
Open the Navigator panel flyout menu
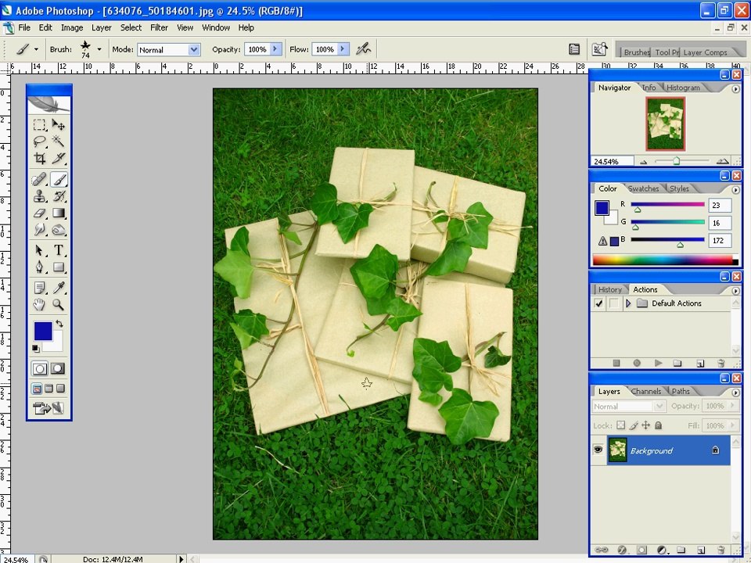[x=735, y=89]
